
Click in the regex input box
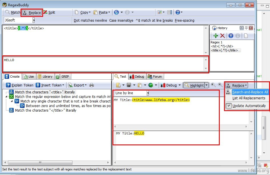(x=103, y=40)
